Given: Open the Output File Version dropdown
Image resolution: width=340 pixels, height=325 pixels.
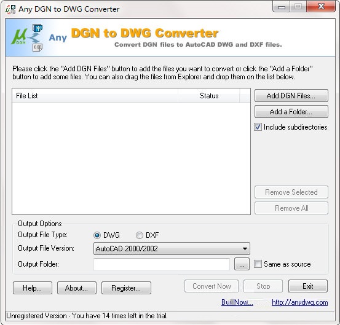Looking at the screenshot, I should point(172,249).
